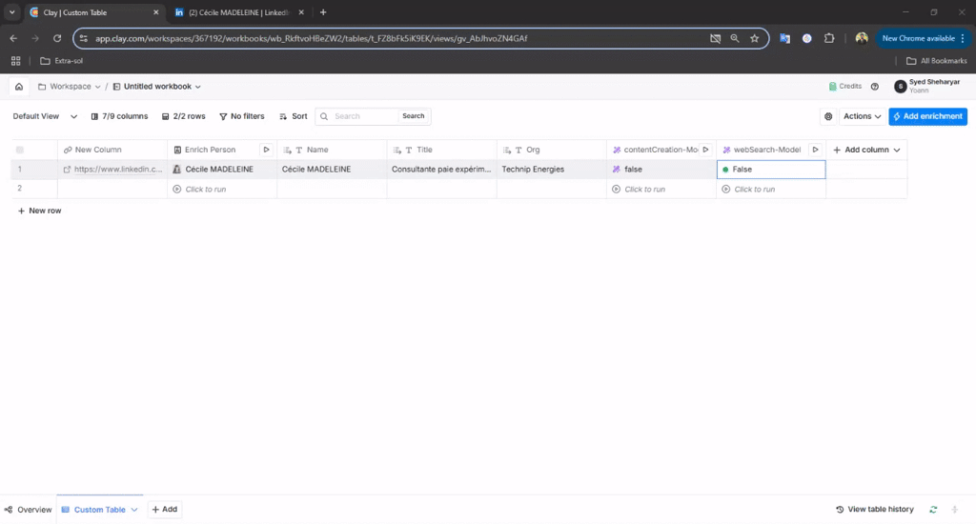Bookmark this page with the star icon
Image resolution: width=976 pixels, height=524 pixels.
754,38
